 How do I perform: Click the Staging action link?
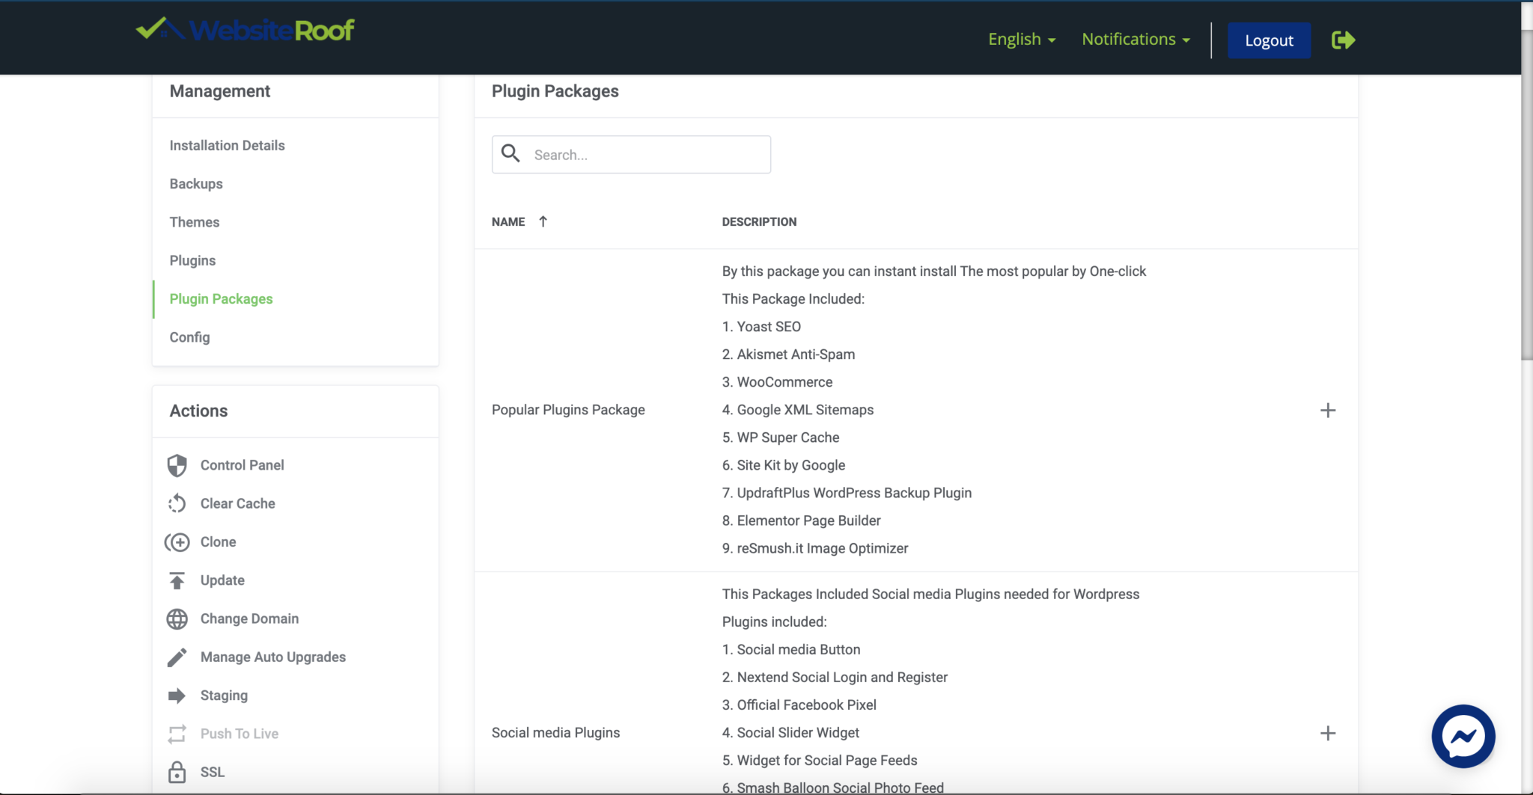tap(224, 696)
